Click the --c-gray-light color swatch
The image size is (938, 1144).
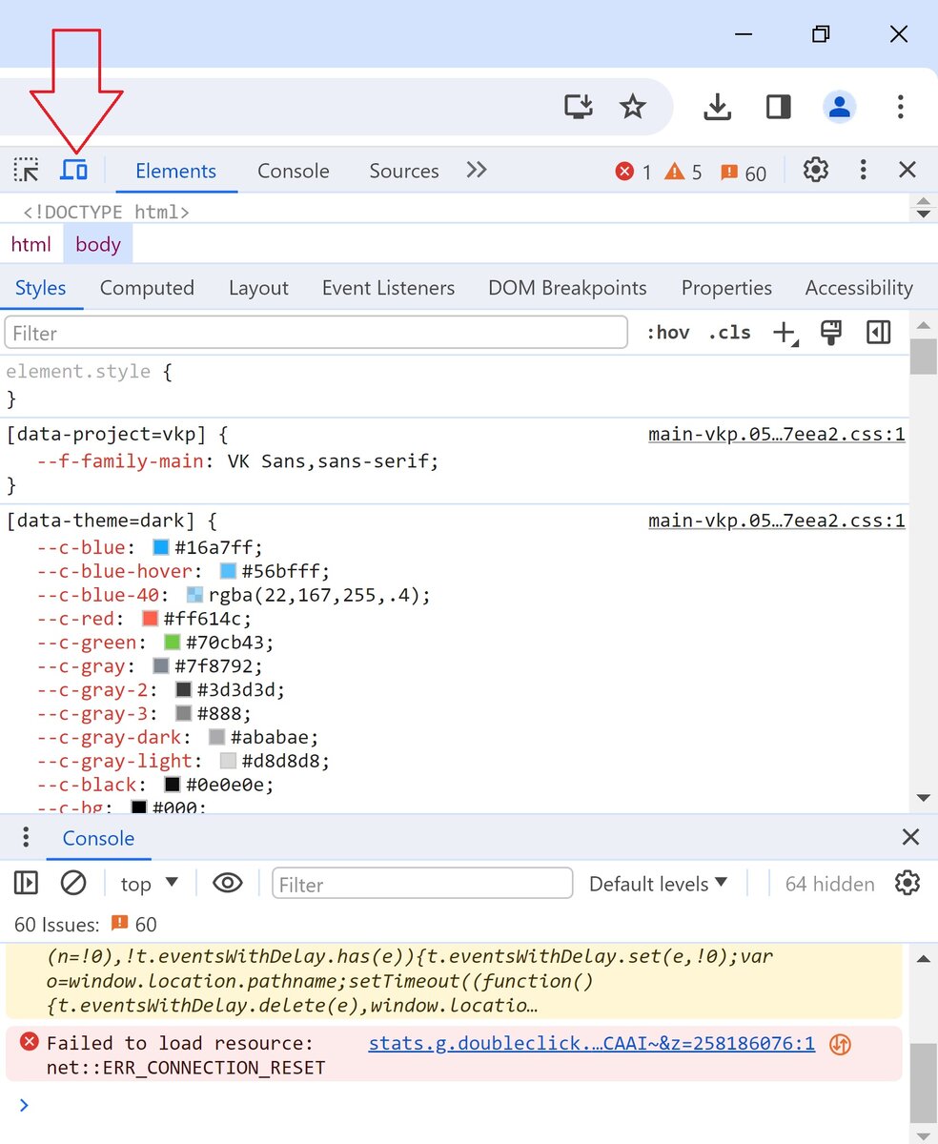228,762
